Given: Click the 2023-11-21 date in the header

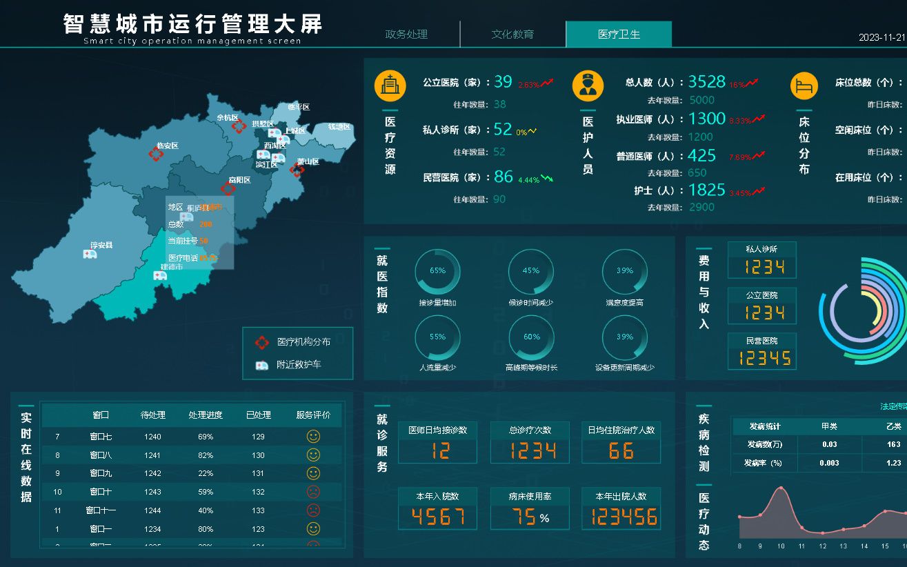Looking at the screenshot, I should click(882, 38).
